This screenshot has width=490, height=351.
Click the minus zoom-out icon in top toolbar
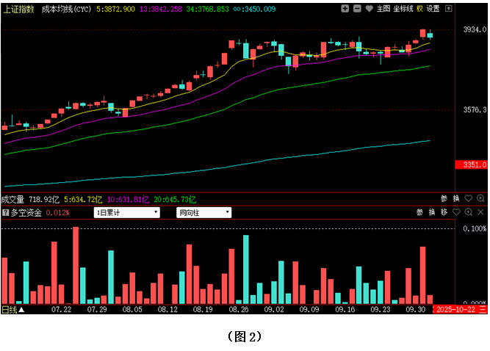tap(356, 9)
